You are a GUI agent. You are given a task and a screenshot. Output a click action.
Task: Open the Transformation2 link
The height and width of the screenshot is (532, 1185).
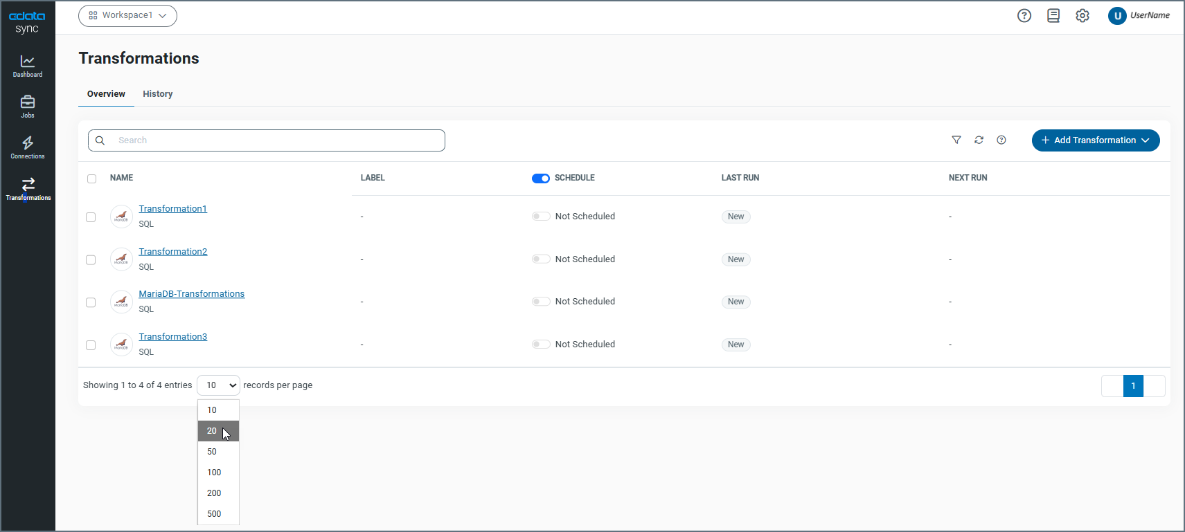173,252
